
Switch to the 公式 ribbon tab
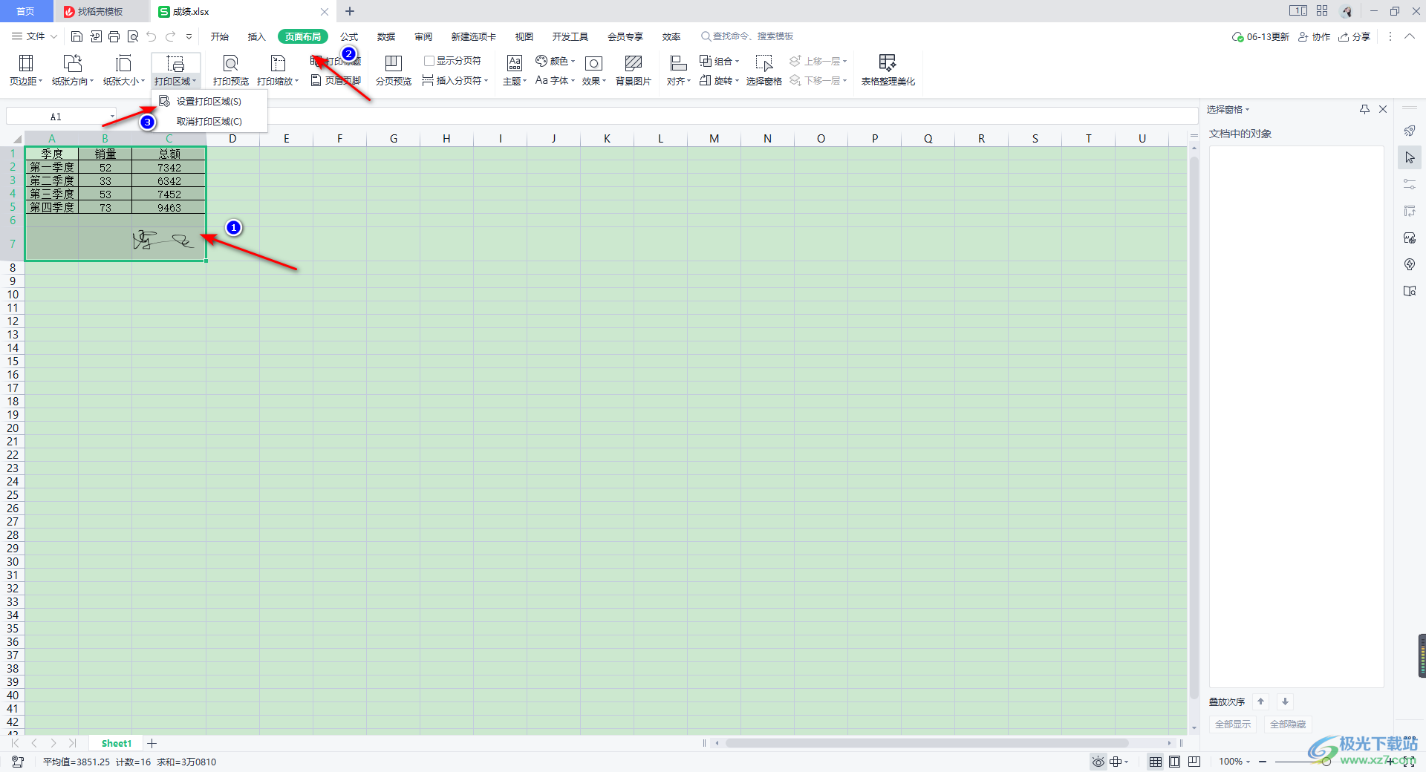(349, 36)
